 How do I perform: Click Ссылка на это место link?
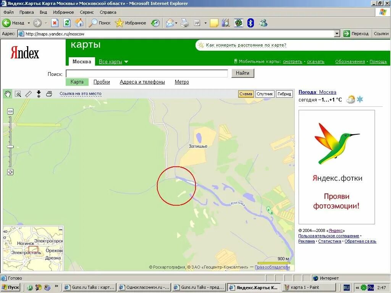coord(80,94)
